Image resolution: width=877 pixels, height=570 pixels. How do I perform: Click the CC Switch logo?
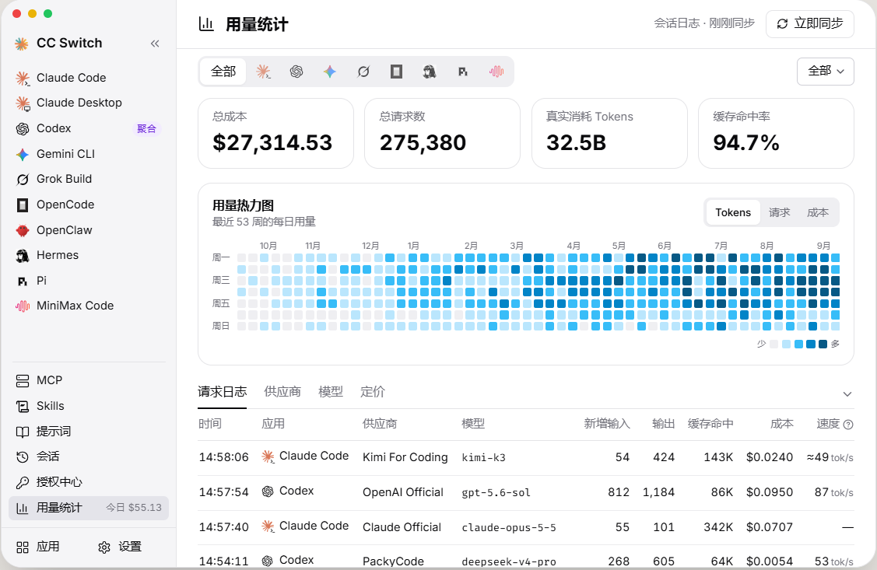21,44
